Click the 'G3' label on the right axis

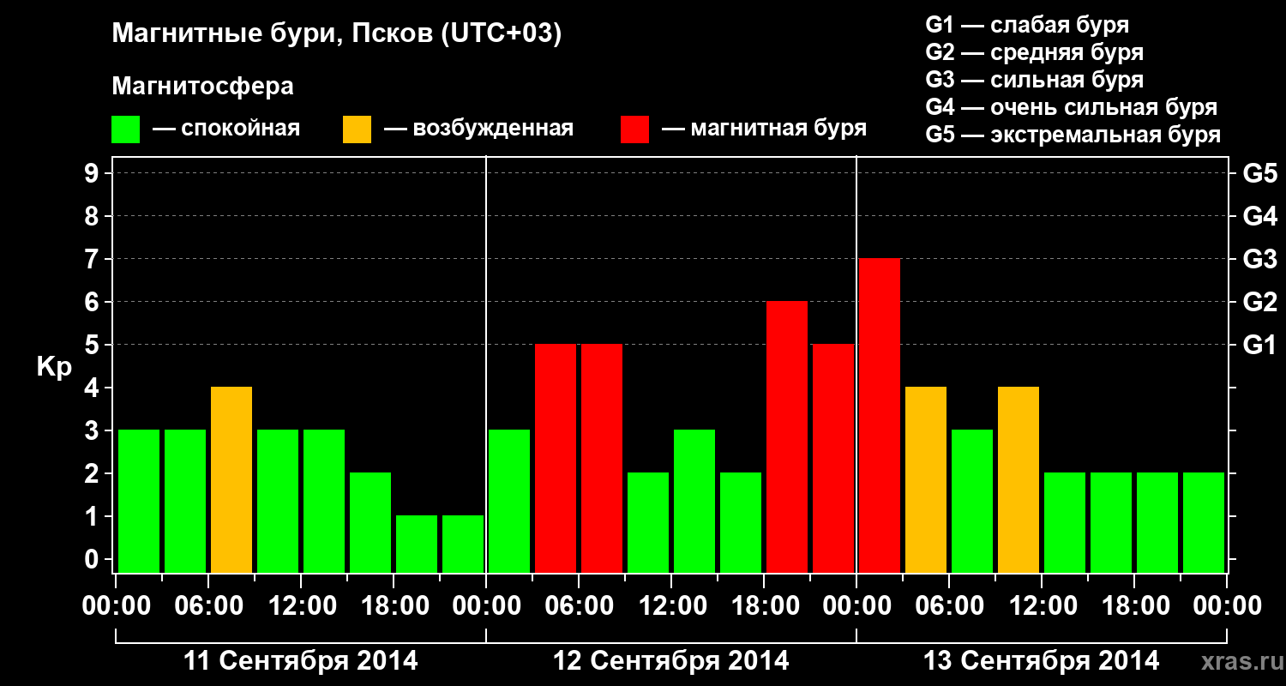[1259, 259]
